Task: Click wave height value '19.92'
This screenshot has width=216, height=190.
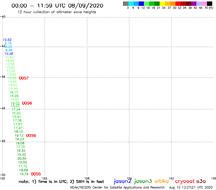Action: click(x=22, y=155)
